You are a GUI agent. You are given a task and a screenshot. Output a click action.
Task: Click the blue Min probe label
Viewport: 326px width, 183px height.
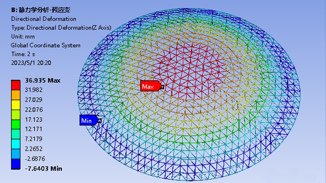(89, 120)
